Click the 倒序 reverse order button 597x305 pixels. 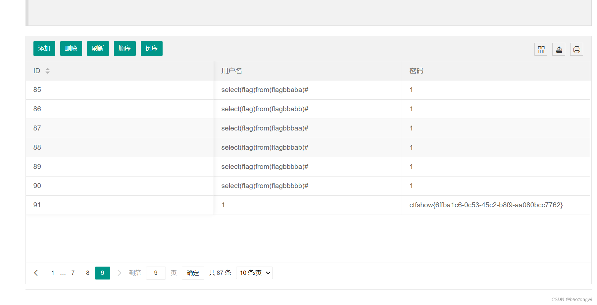tap(152, 48)
